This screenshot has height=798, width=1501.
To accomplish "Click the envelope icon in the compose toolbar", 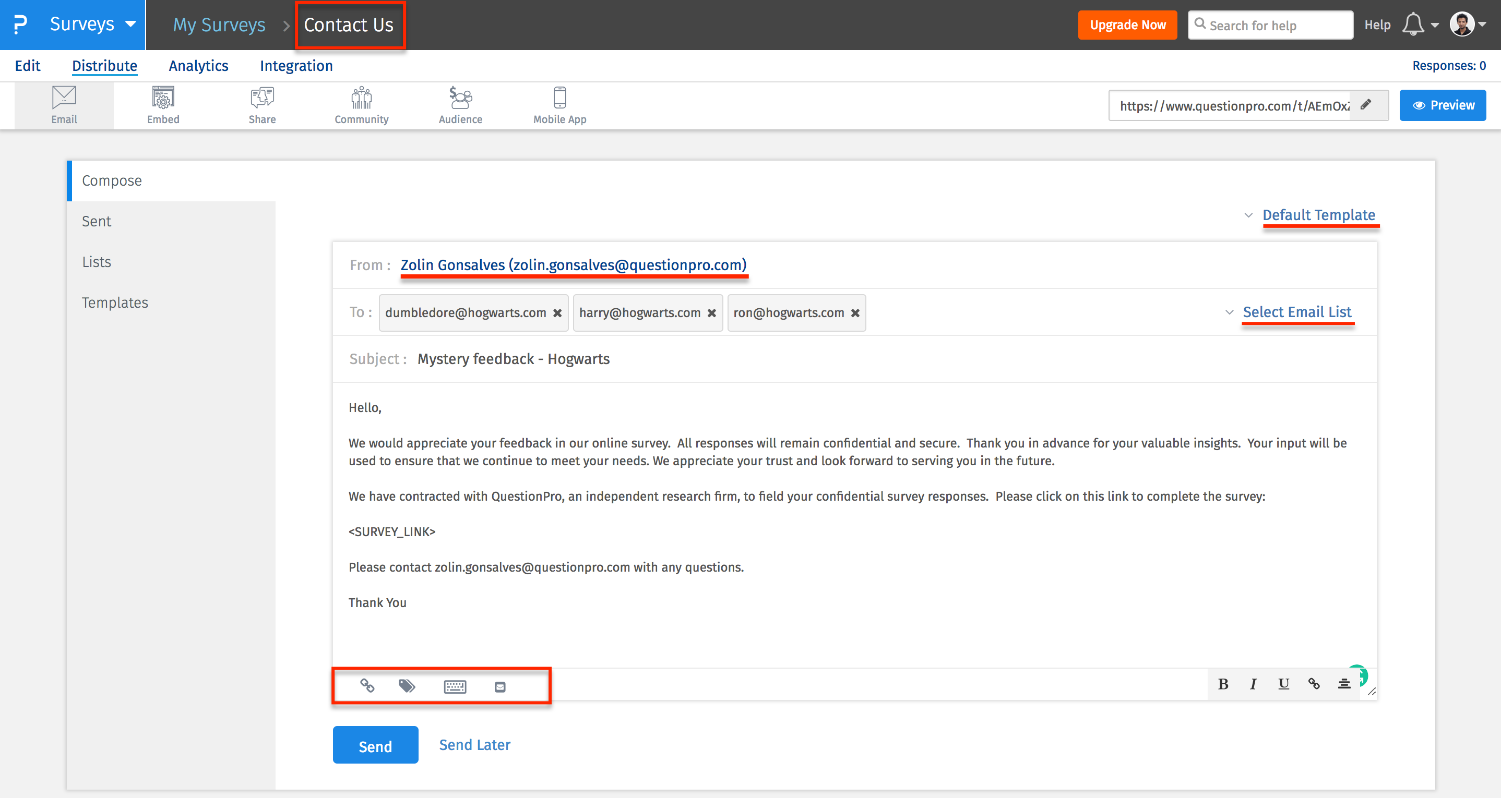I will (x=499, y=686).
